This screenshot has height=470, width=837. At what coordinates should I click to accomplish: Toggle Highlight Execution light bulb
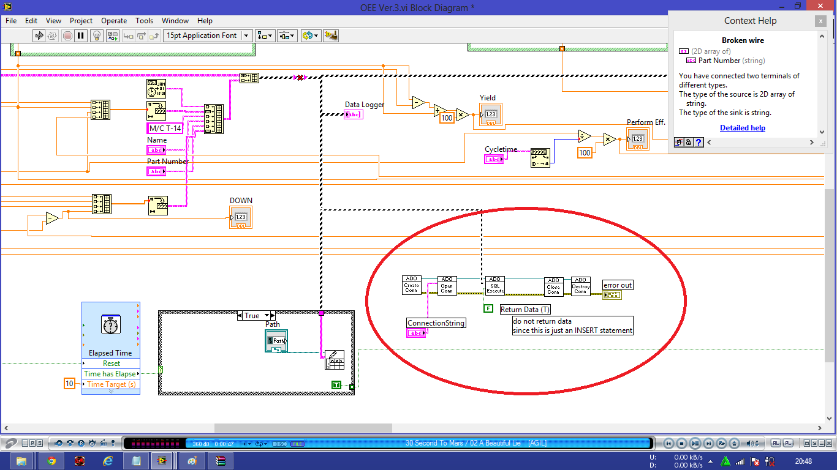[x=97, y=35]
